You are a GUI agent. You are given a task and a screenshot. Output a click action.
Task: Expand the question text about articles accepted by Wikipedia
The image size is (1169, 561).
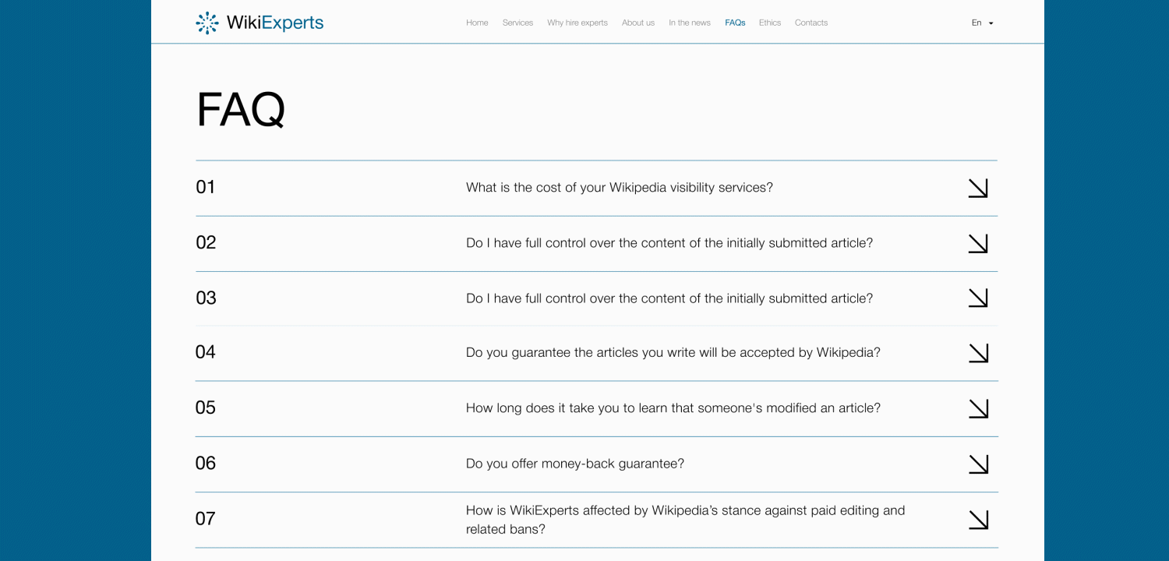tap(673, 353)
